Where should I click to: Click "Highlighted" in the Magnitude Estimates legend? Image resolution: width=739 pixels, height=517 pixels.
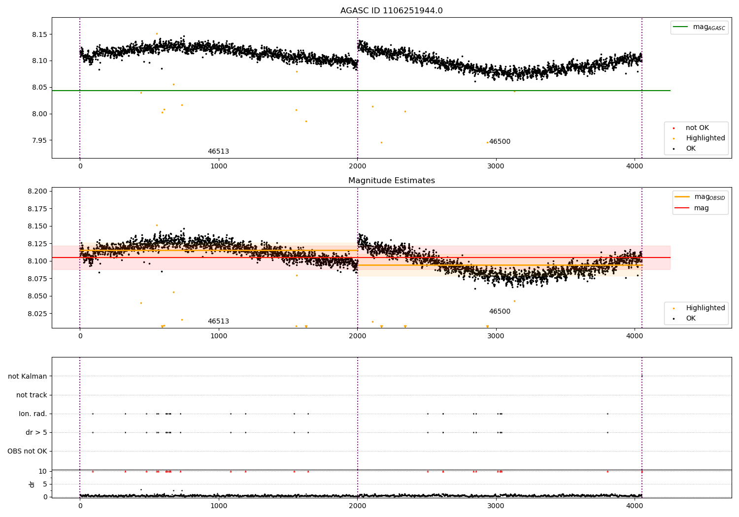point(705,308)
